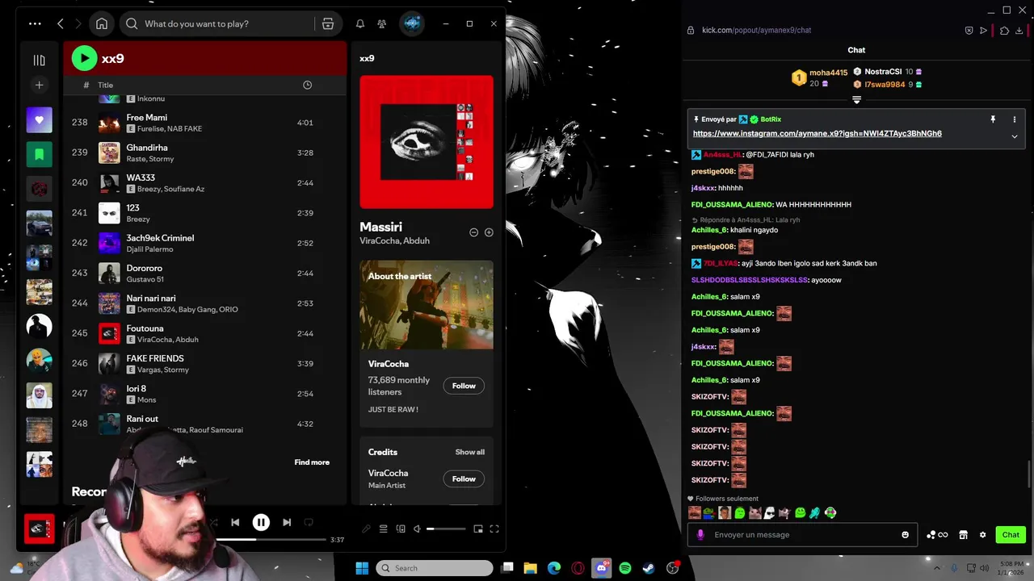Open BotRix Instagram link in pinned message

tap(817, 134)
